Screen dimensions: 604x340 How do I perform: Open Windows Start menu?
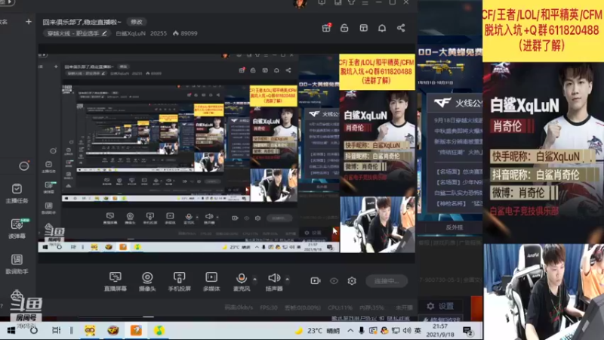[11, 330]
